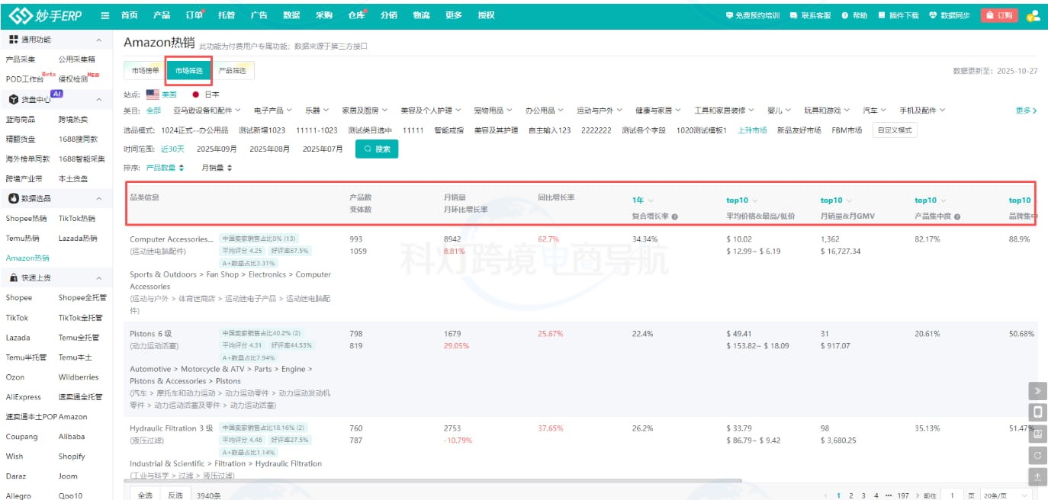Click the 自定义模式 button
This screenshot has width=1048, height=500.
[895, 130]
